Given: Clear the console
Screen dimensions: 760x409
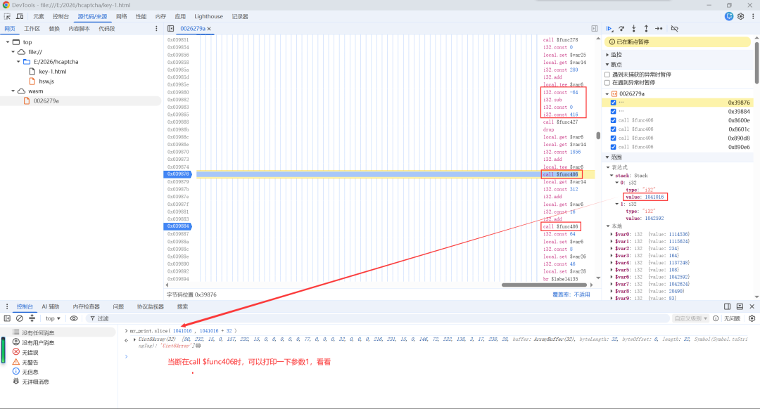Looking at the screenshot, I should click(20, 318).
